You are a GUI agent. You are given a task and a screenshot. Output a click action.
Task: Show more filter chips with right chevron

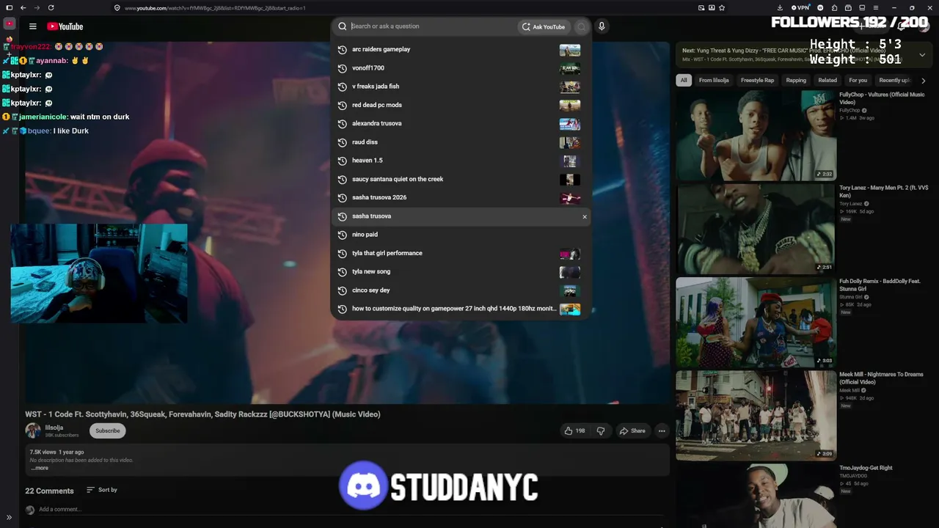pyautogui.click(x=923, y=81)
